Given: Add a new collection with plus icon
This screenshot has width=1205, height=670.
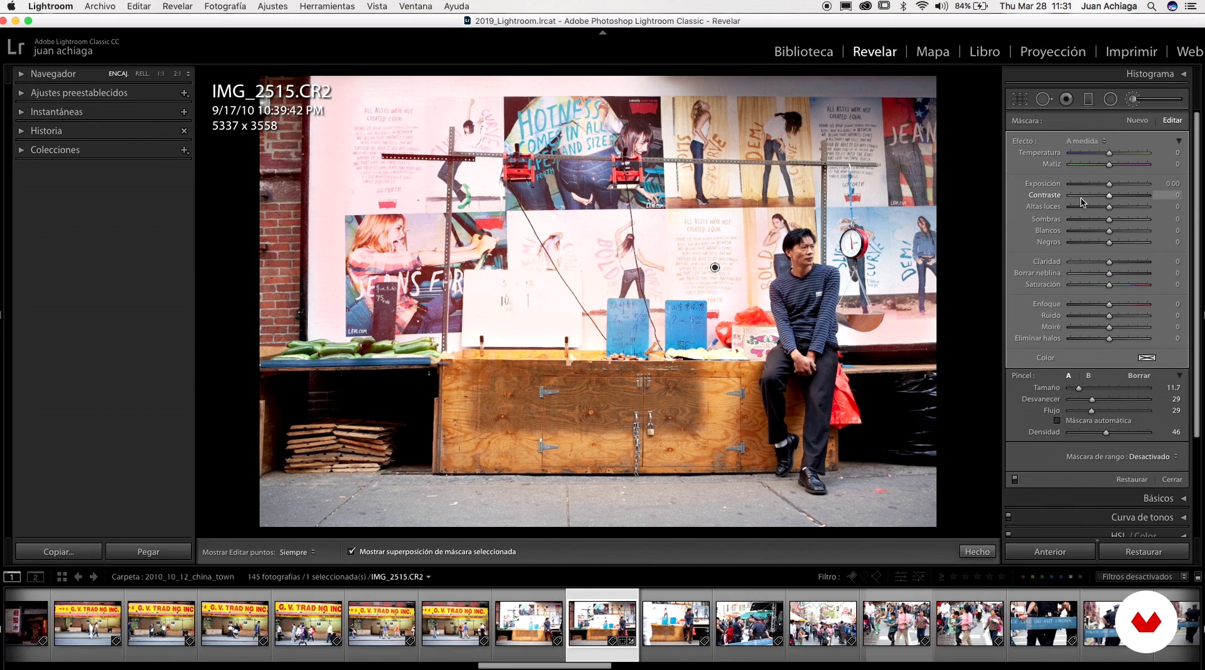Looking at the screenshot, I should point(184,150).
